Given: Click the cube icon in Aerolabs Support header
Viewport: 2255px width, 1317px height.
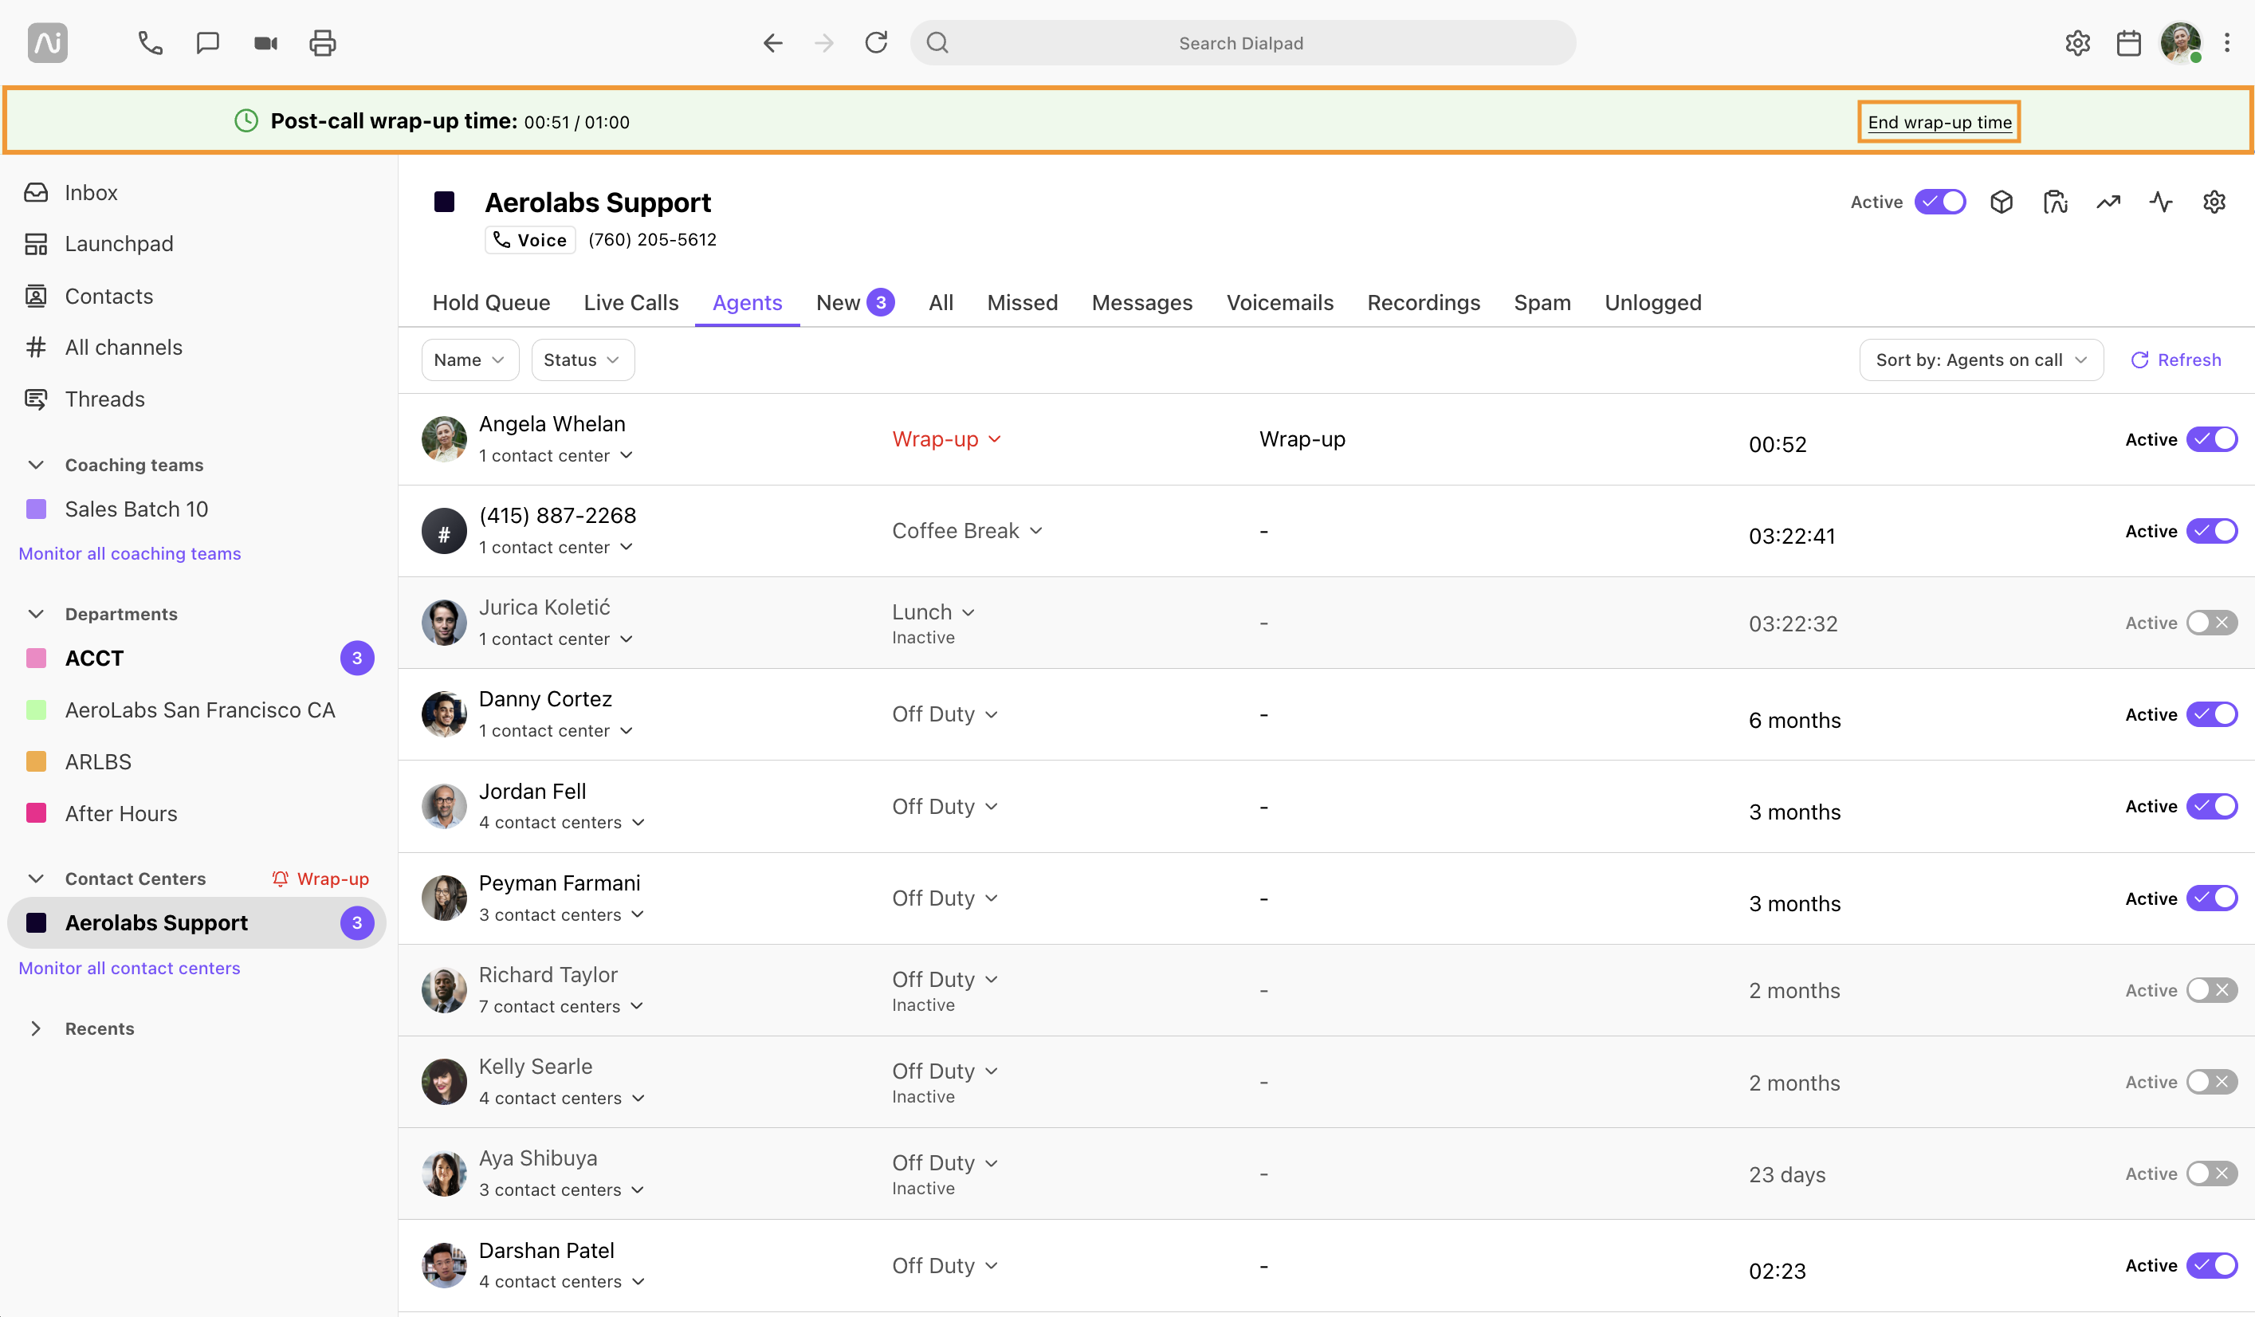Looking at the screenshot, I should (2002, 202).
